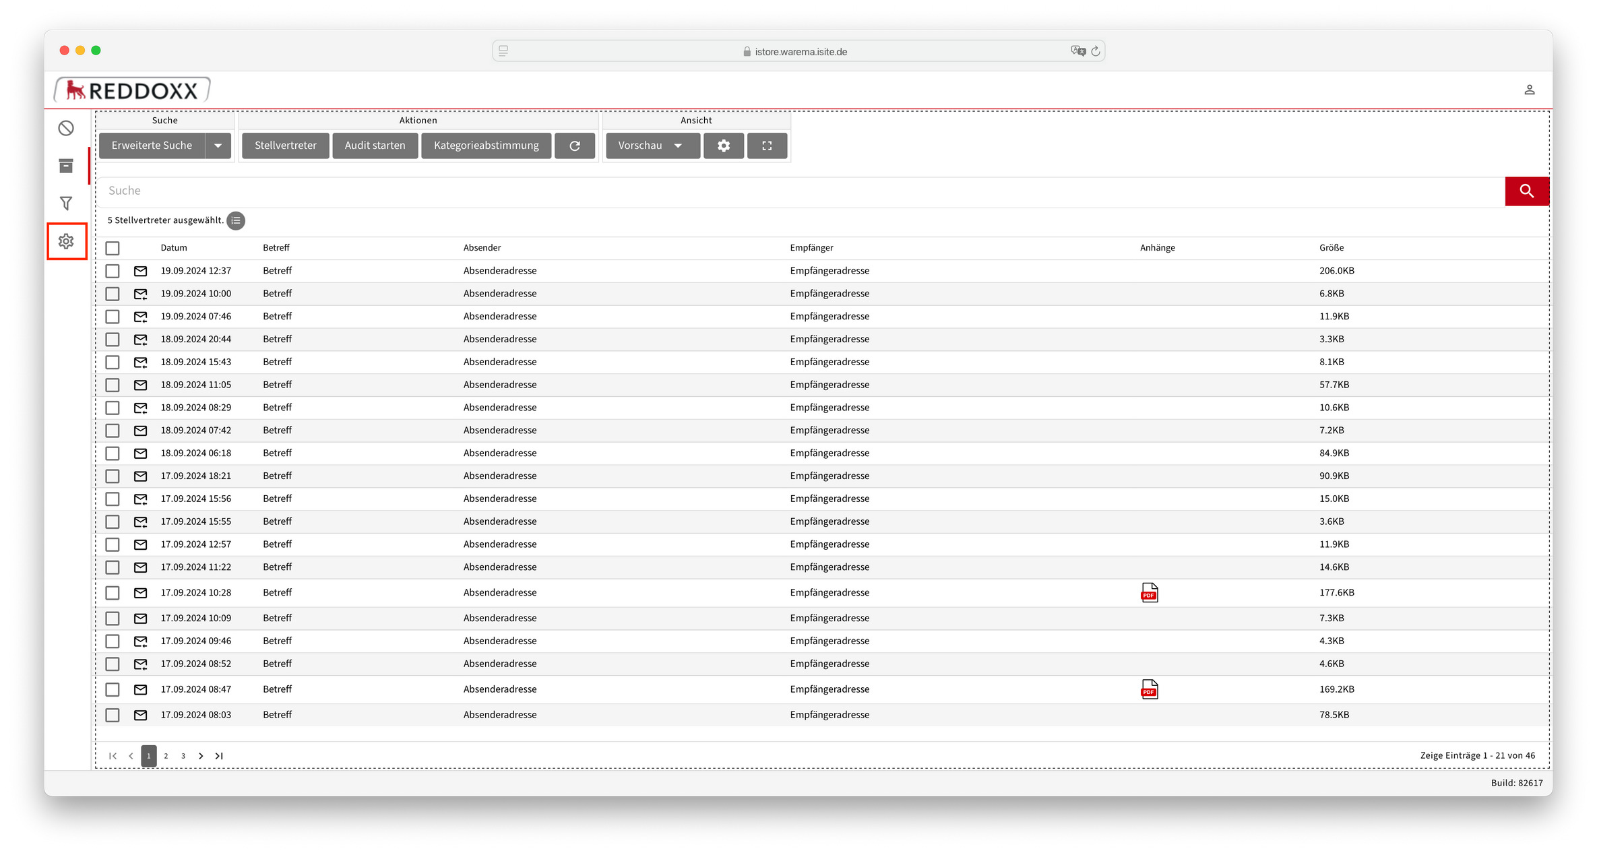The width and height of the screenshot is (1597, 855).
Task: Show the selected Stellvertreter list icon
Action: pos(236,220)
